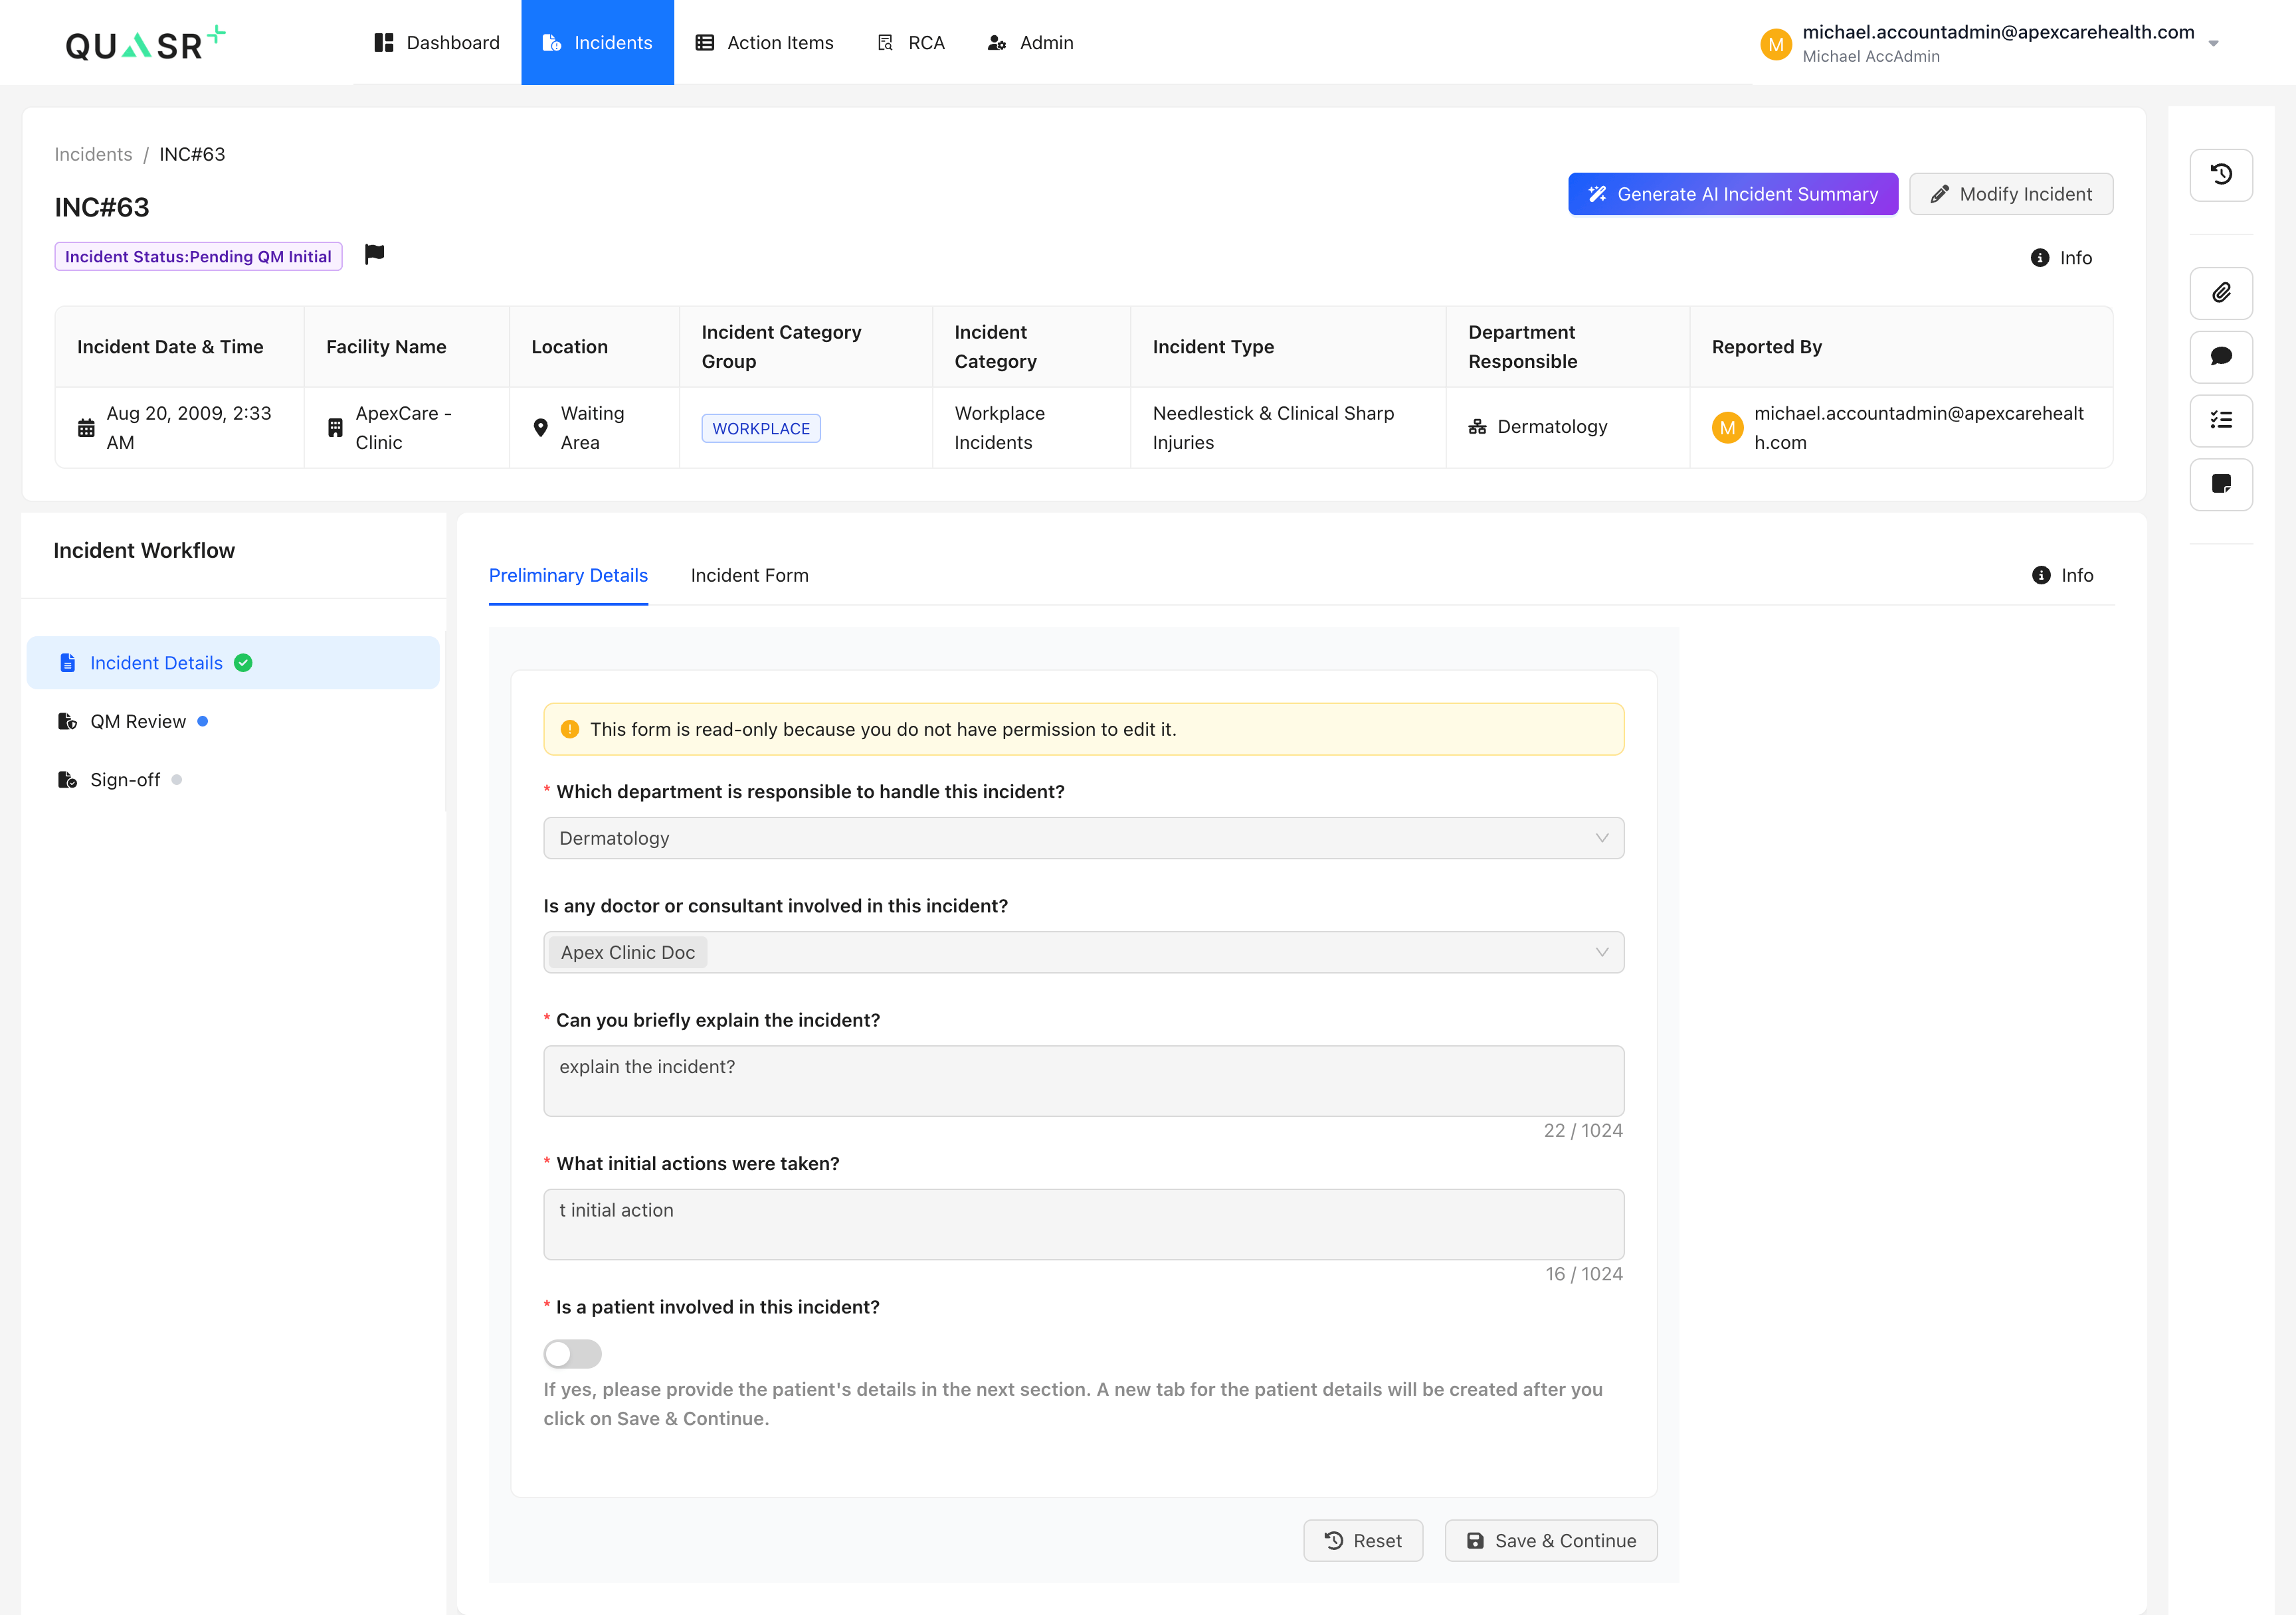The height and width of the screenshot is (1615, 2296).
Task: Click Info icon near Modify Incident
Action: click(x=2040, y=258)
